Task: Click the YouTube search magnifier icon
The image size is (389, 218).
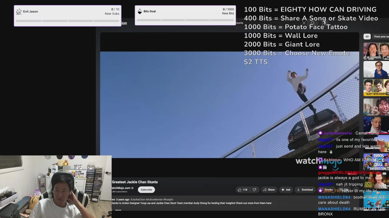Action: click(x=312, y=23)
